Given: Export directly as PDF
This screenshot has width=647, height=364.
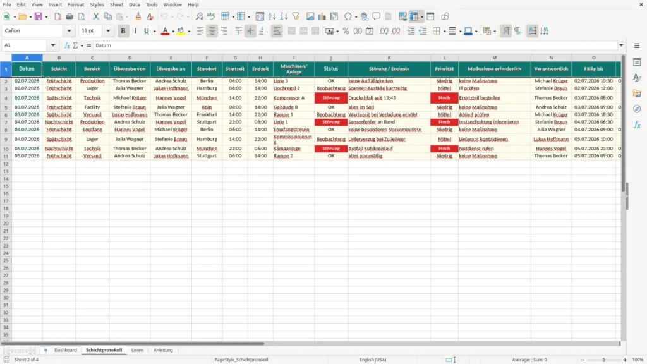Looking at the screenshot, I should click(x=57, y=16).
